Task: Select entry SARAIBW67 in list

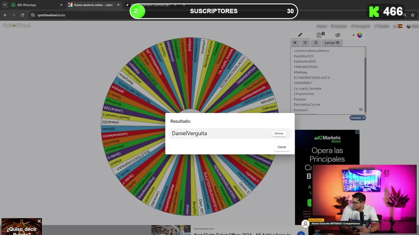Action: [303, 83]
